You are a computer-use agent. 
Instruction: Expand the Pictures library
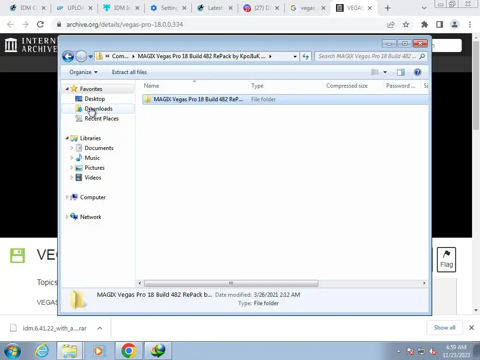click(72, 168)
